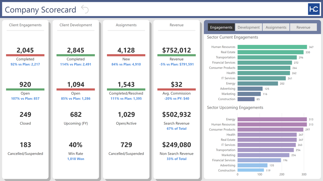
Task: Click the Sector Current Engagements chart title
Action: 232,37
